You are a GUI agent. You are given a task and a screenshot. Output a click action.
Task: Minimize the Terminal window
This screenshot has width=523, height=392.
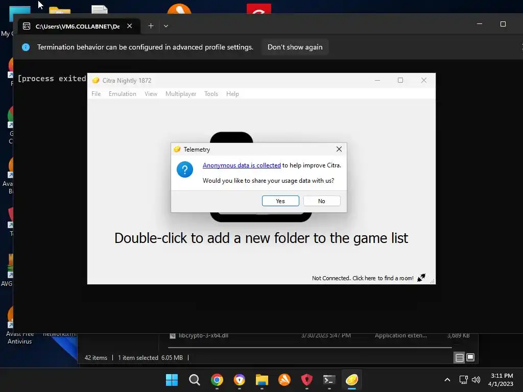pyautogui.click(x=479, y=24)
